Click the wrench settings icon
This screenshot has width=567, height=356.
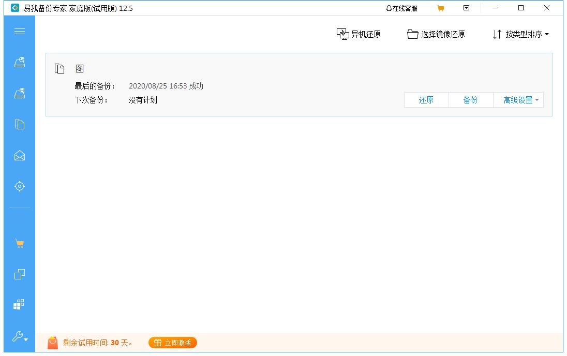[x=19, y=335]
